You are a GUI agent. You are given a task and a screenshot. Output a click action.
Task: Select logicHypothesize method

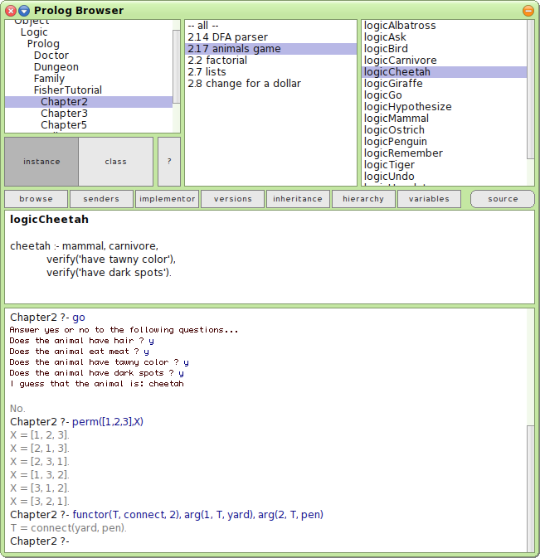[445, 107]
